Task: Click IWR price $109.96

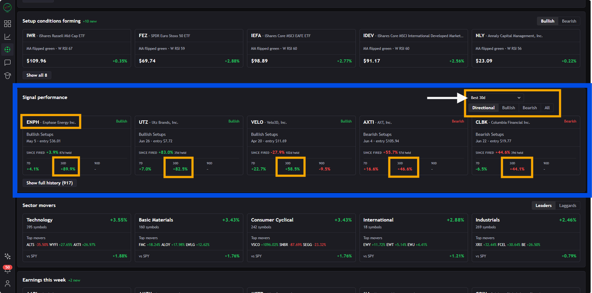Action: click(x=36, y=61)
